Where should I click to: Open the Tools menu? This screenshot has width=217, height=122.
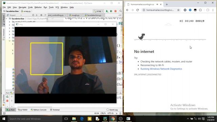(x=51, y=7)
